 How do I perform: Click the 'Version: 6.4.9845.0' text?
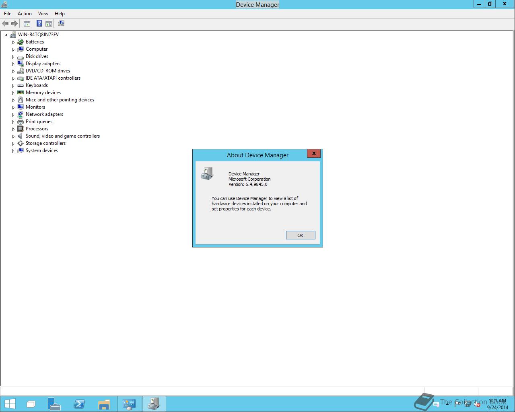pos(248,184)
